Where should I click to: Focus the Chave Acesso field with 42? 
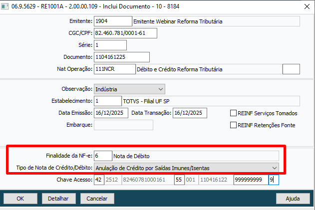point(99,180)
